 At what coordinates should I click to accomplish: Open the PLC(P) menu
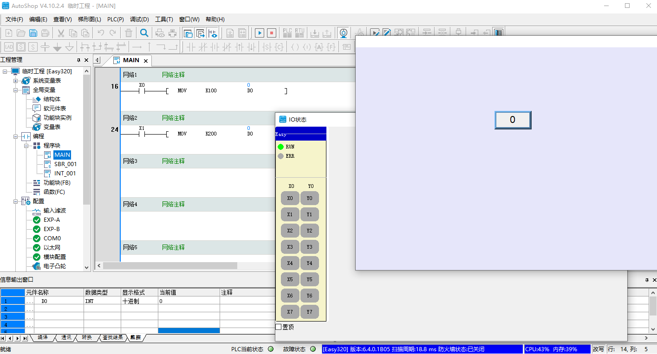pos(116,19)
